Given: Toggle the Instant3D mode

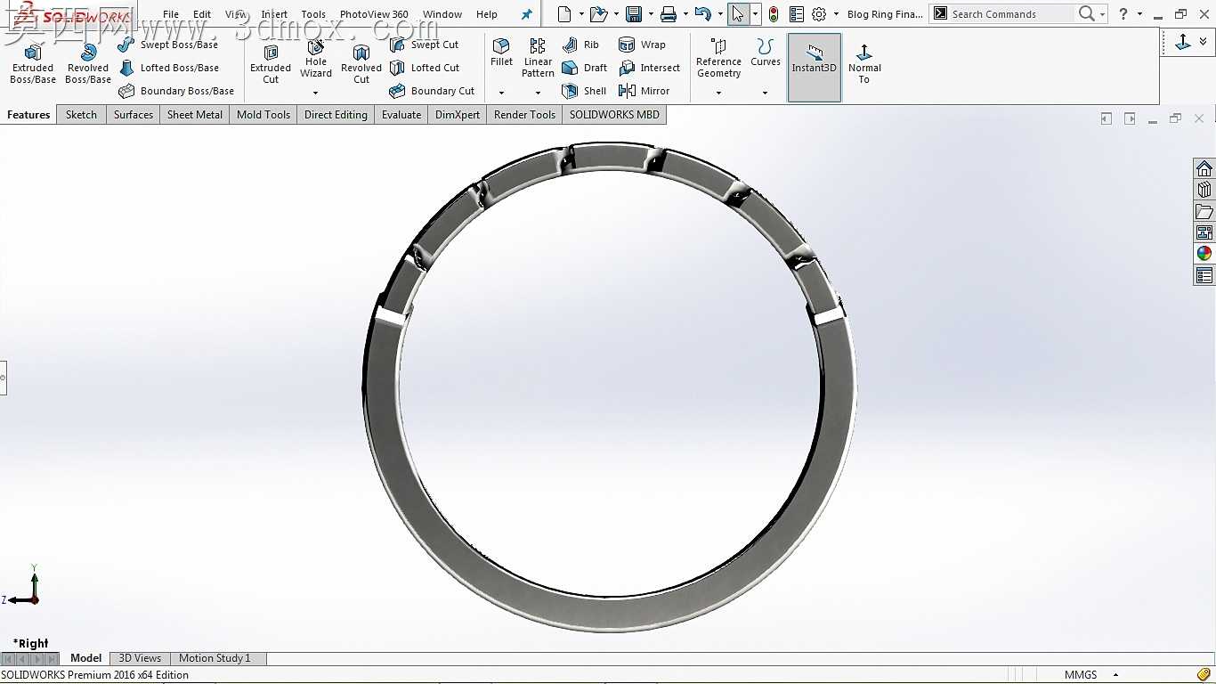Looking at the screenshot, I should 815,68.
